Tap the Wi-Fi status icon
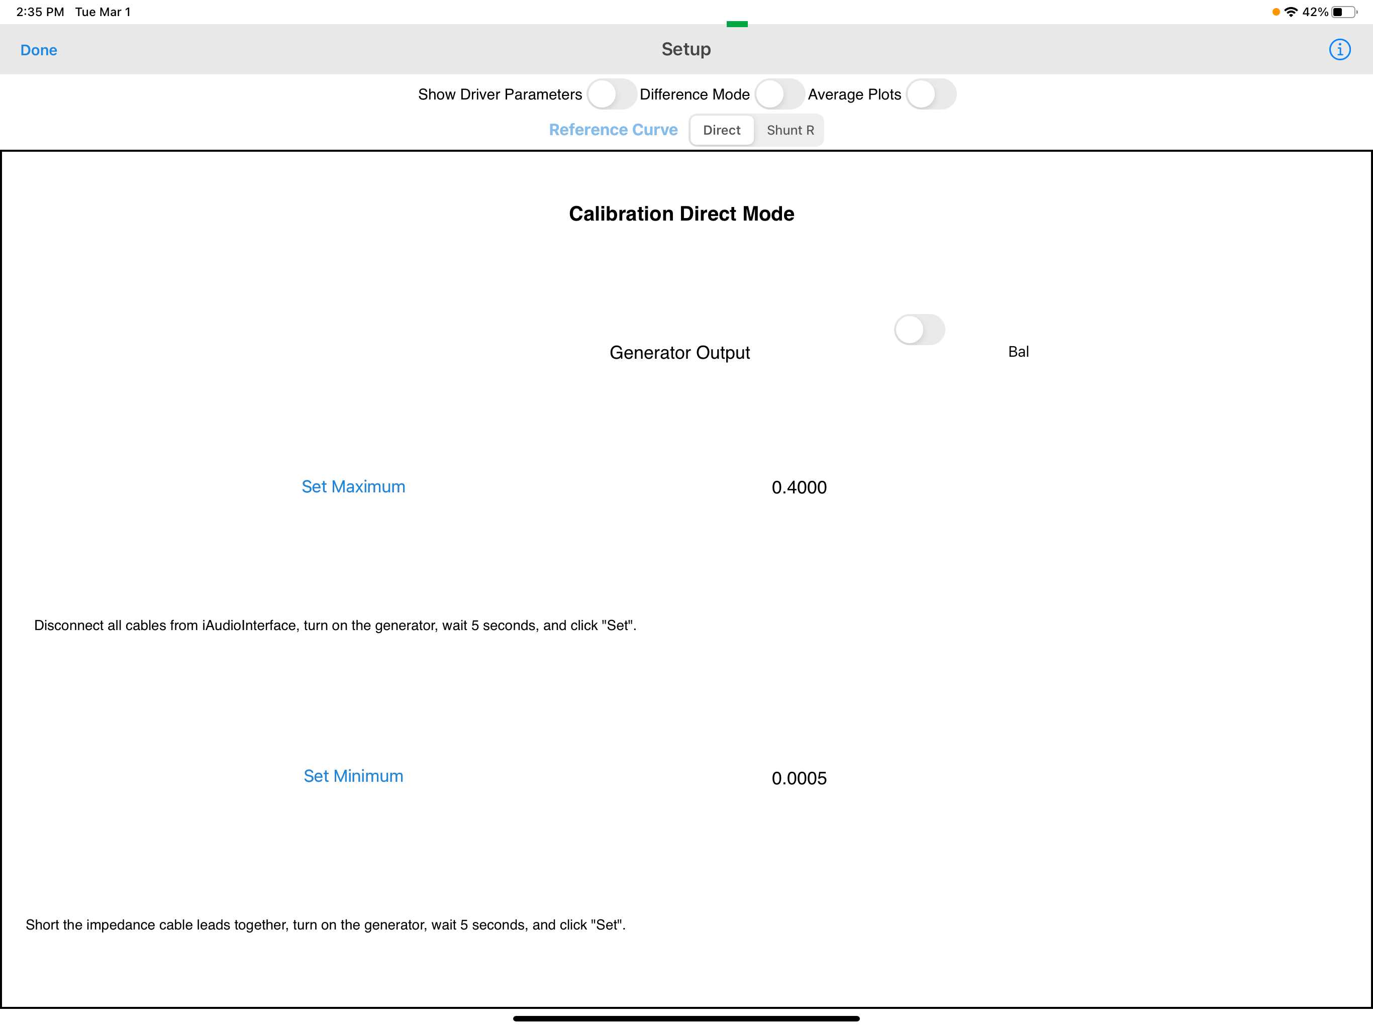The height and width of the screenshot is (1029, 1373). pos(1291,12)
